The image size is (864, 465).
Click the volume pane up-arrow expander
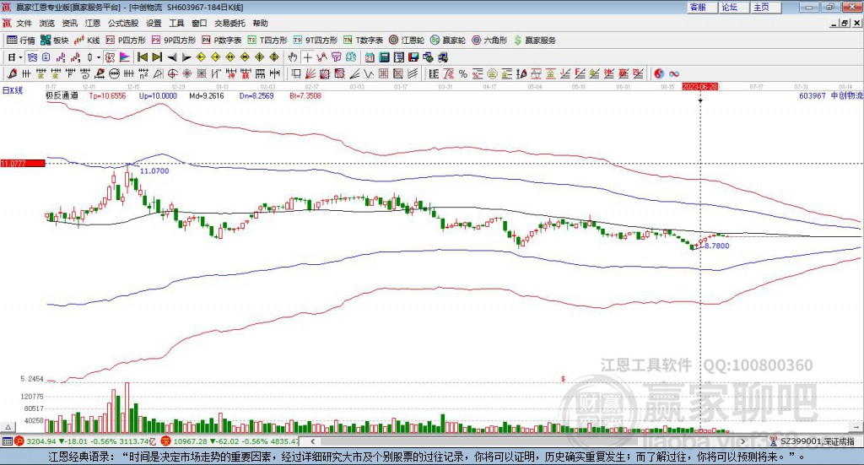pos(8,427)
